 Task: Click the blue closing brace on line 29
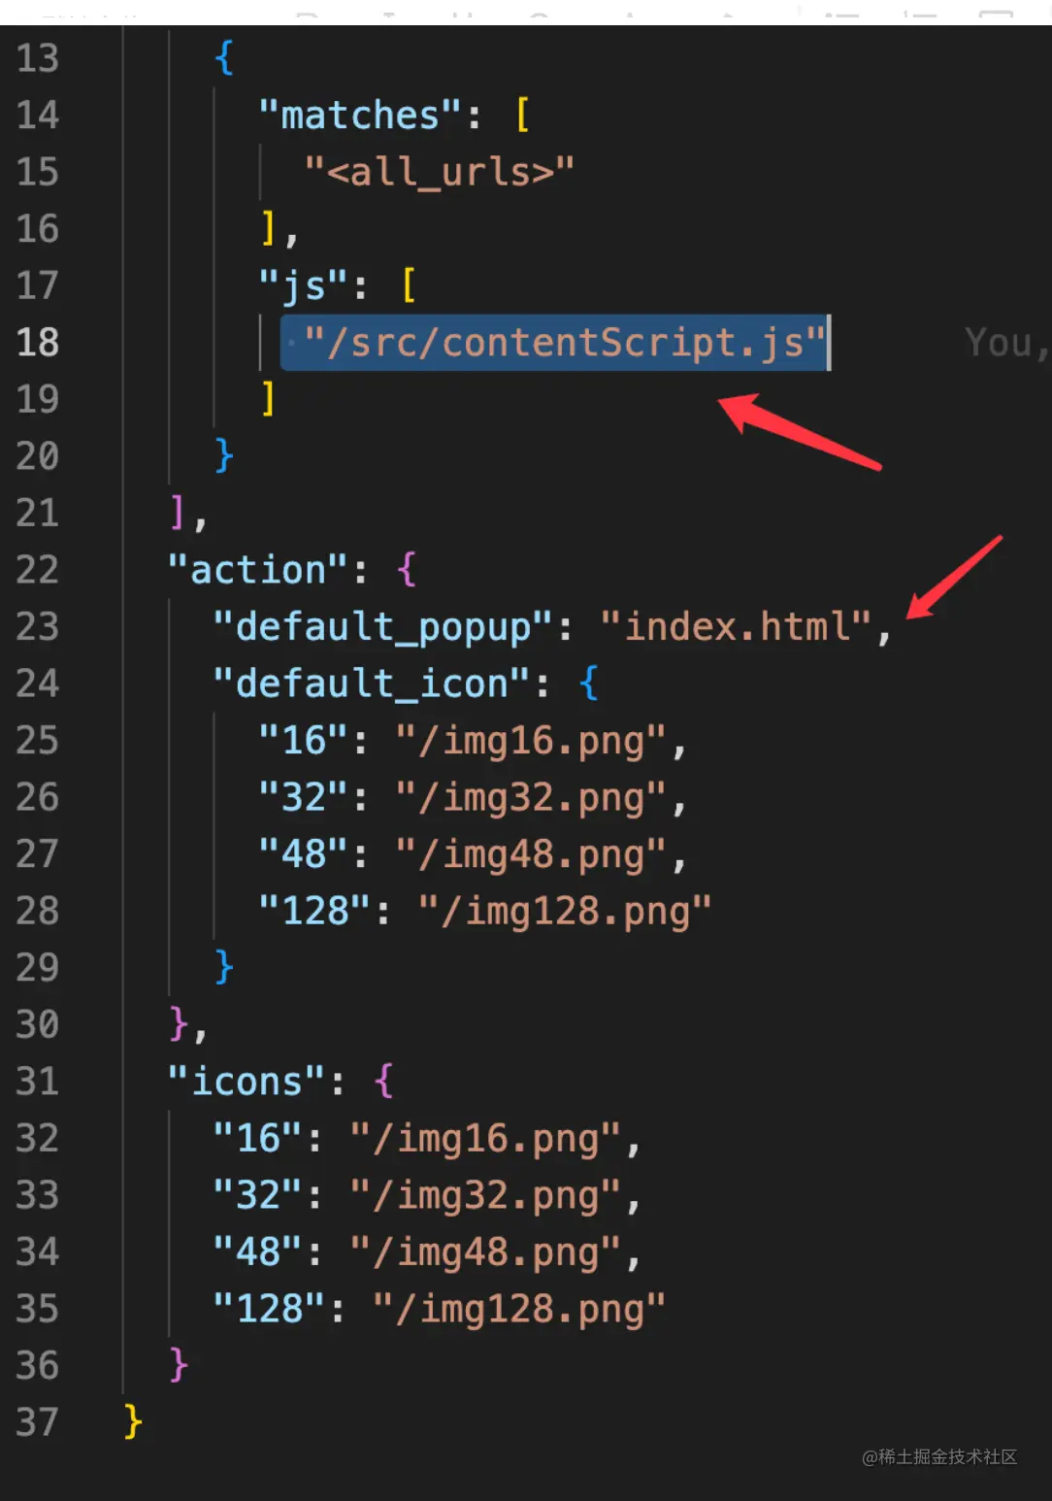[x=224, y=968]
